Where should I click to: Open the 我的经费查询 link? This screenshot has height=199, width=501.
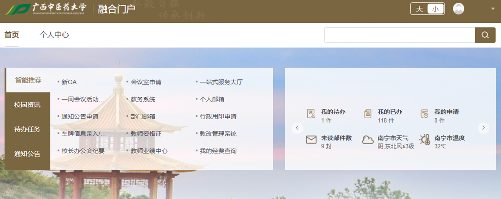tap(218, 151)
